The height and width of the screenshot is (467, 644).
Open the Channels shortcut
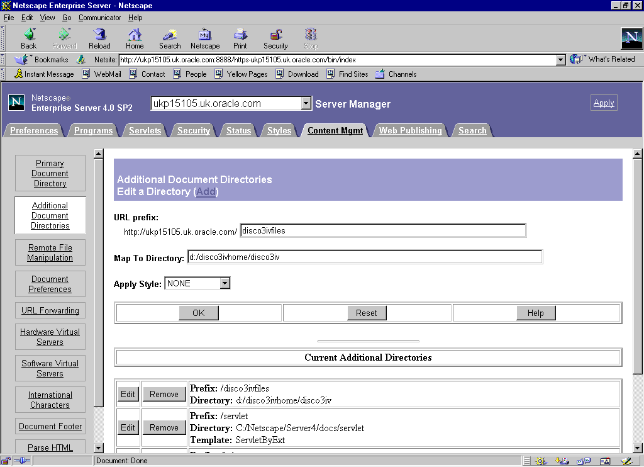point(396,74)
